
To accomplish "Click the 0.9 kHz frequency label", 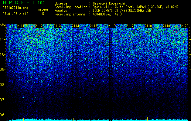I will [x=2, y=70].
